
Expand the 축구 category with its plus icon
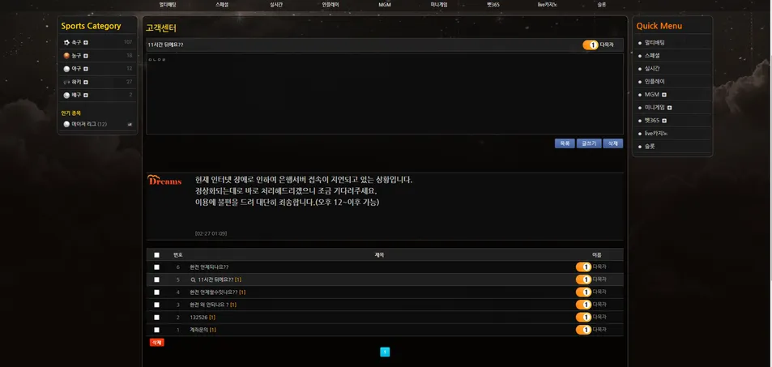86,42
